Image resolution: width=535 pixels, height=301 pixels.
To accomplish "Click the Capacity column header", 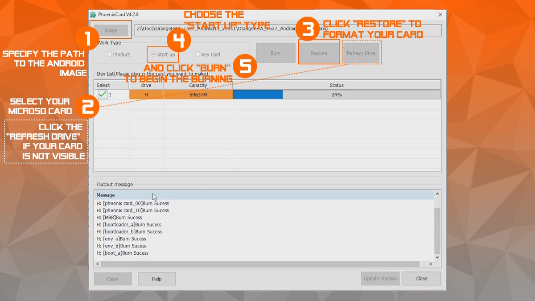I will tap(198, 85).
